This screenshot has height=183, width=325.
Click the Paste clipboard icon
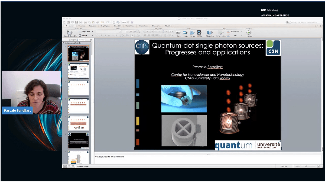pos(93,22)
